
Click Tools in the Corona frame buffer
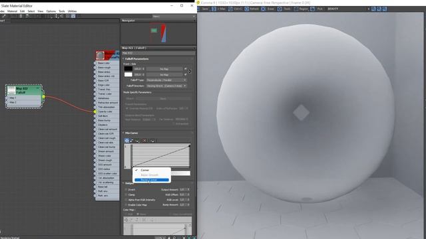click(284, 9)
